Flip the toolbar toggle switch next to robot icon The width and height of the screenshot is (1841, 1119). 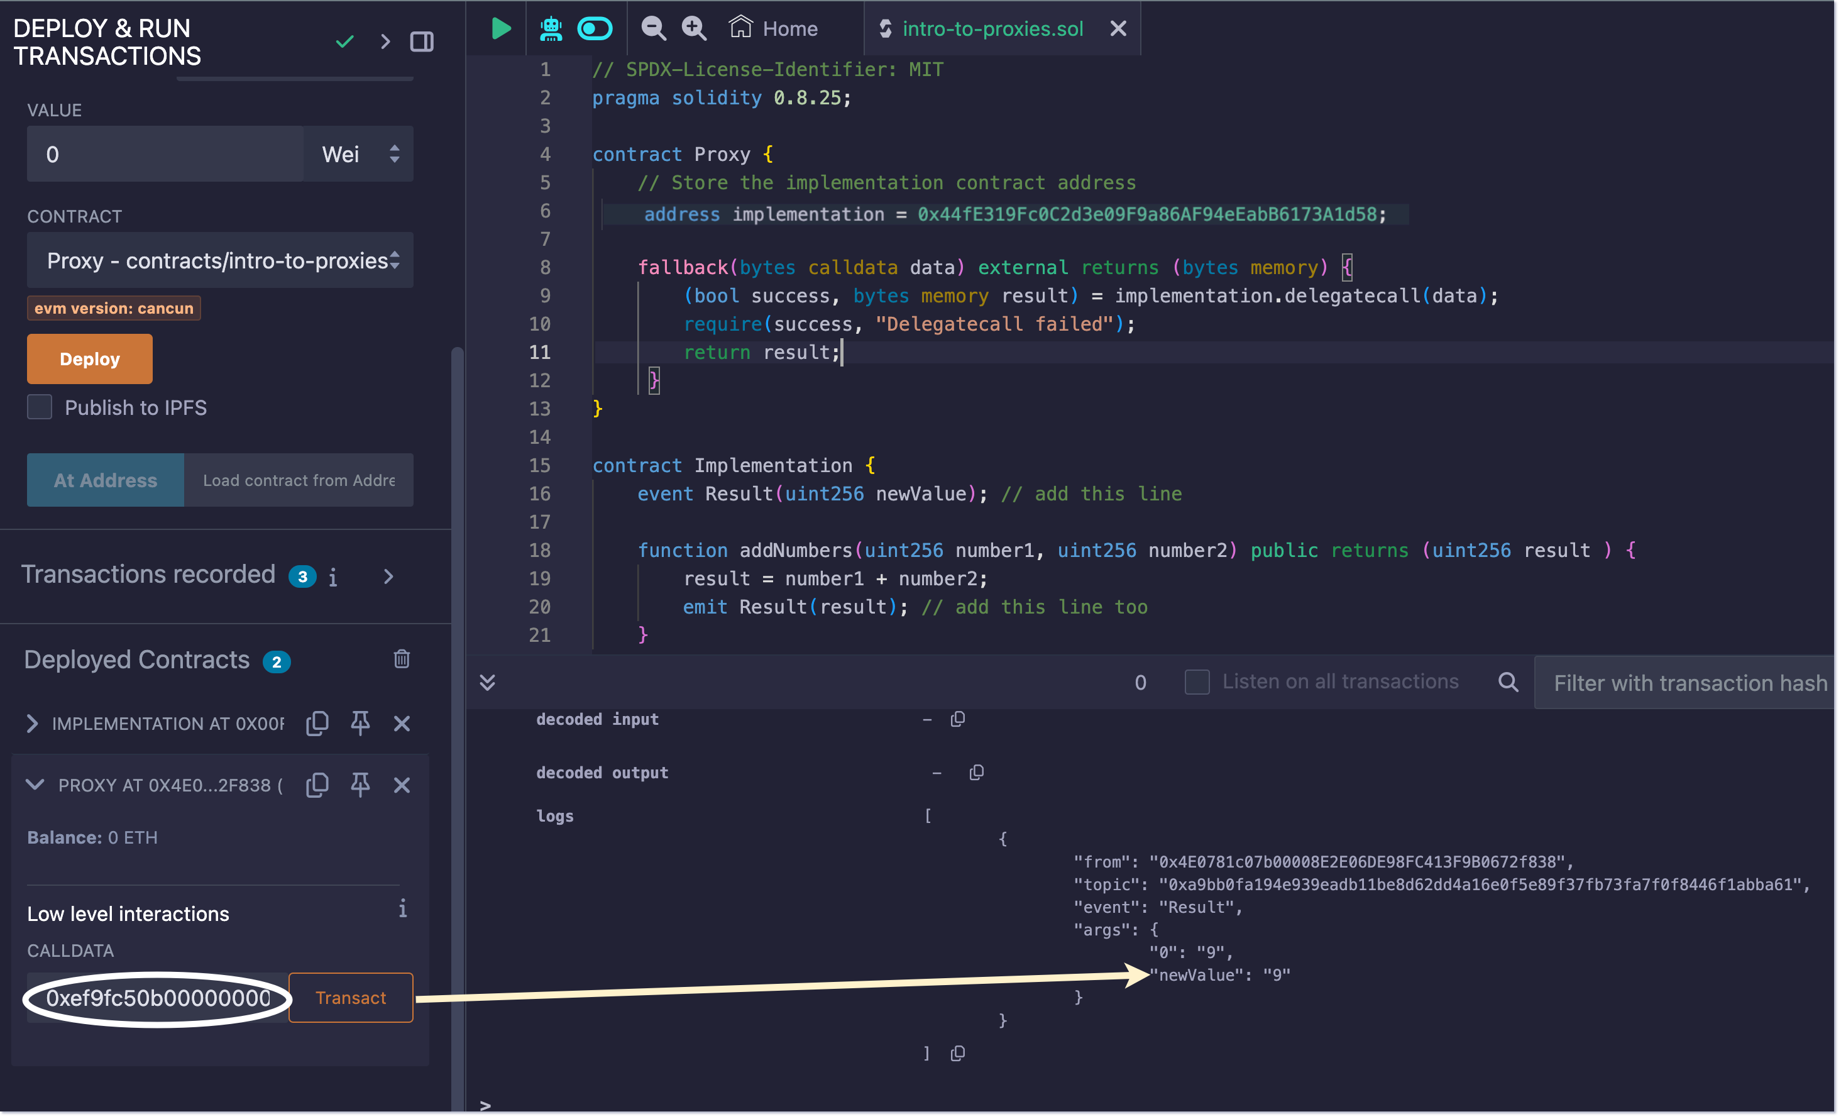point(594,28)
